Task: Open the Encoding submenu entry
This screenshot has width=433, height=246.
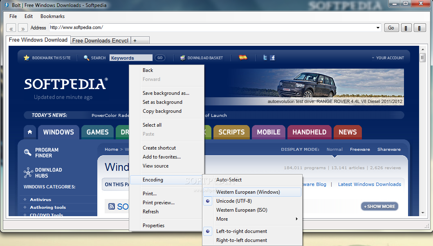Action: click(x=166, y=180)
